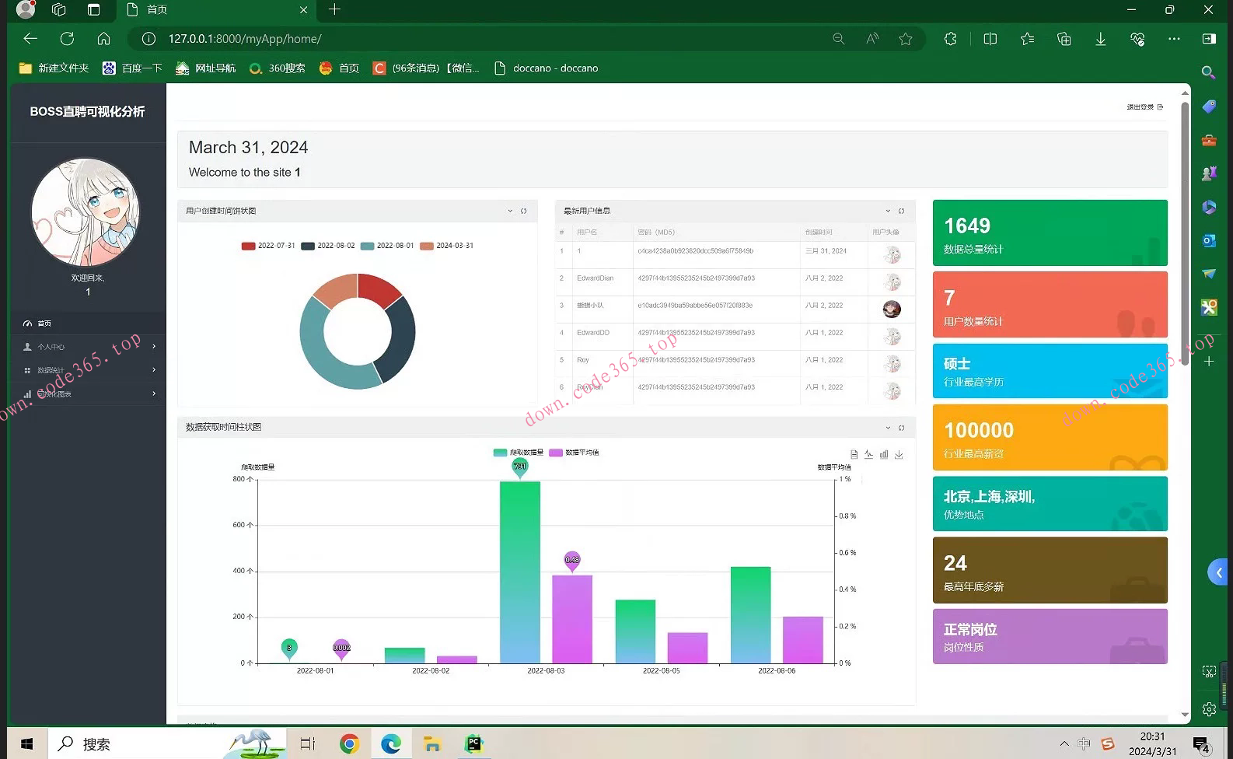Click the 退出登录 logout link
Image resolution: width=1233 pixels, height=759 pixels.
tap(1144, 107)
